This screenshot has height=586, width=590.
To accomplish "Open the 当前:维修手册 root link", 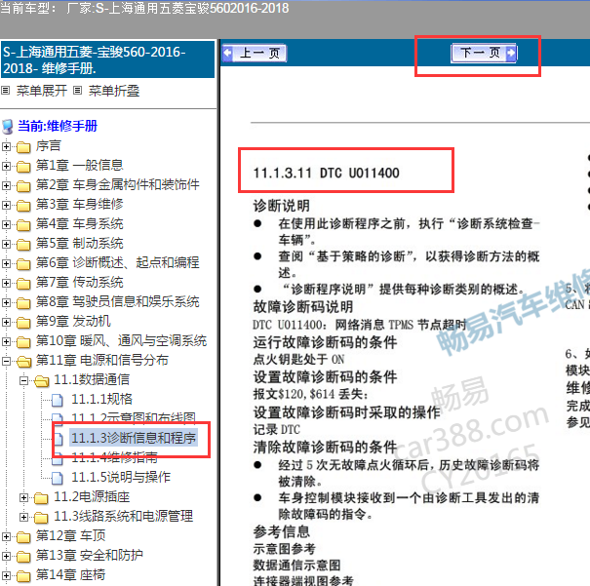I will point(58,126).
